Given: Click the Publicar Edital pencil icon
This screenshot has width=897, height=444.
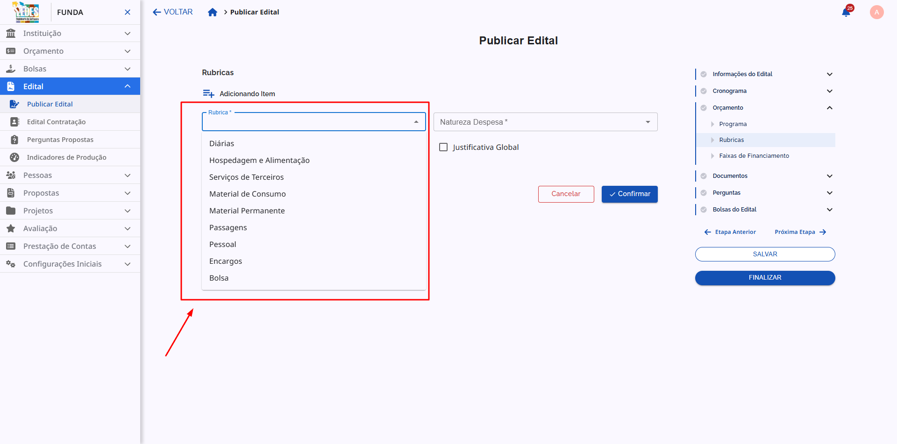Looking at the screenshot, I should pos(15,104).
